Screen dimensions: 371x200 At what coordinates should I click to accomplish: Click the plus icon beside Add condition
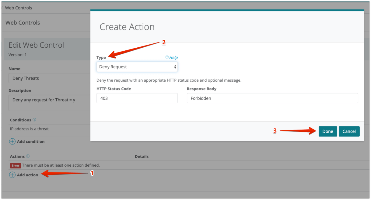[12, 141]
